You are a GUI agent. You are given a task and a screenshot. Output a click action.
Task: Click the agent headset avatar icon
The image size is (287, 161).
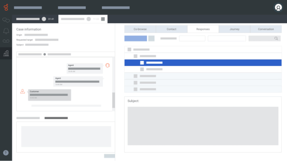pos(108,65)
